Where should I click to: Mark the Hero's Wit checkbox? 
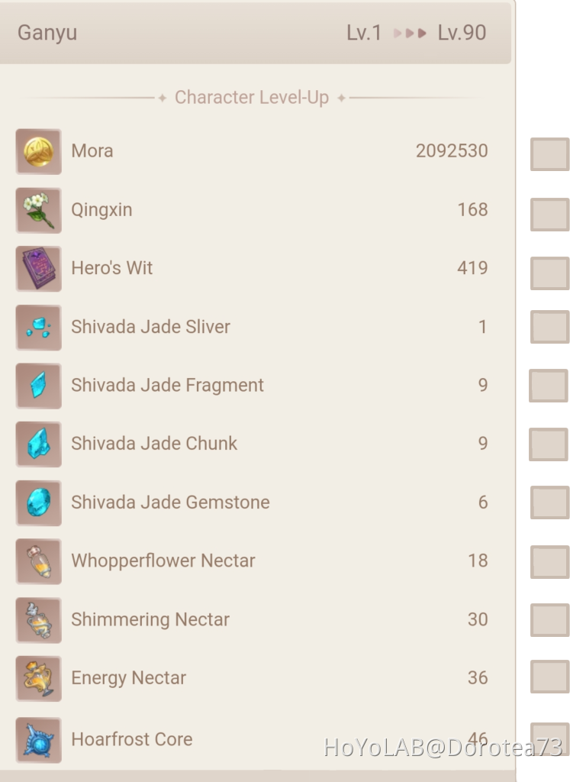tap(549, 273)
